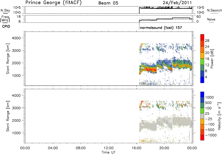The width and height of the screenshot is (222, 154).
Task: Click the 'N.Sky' legend label
Action: [5, 10]
